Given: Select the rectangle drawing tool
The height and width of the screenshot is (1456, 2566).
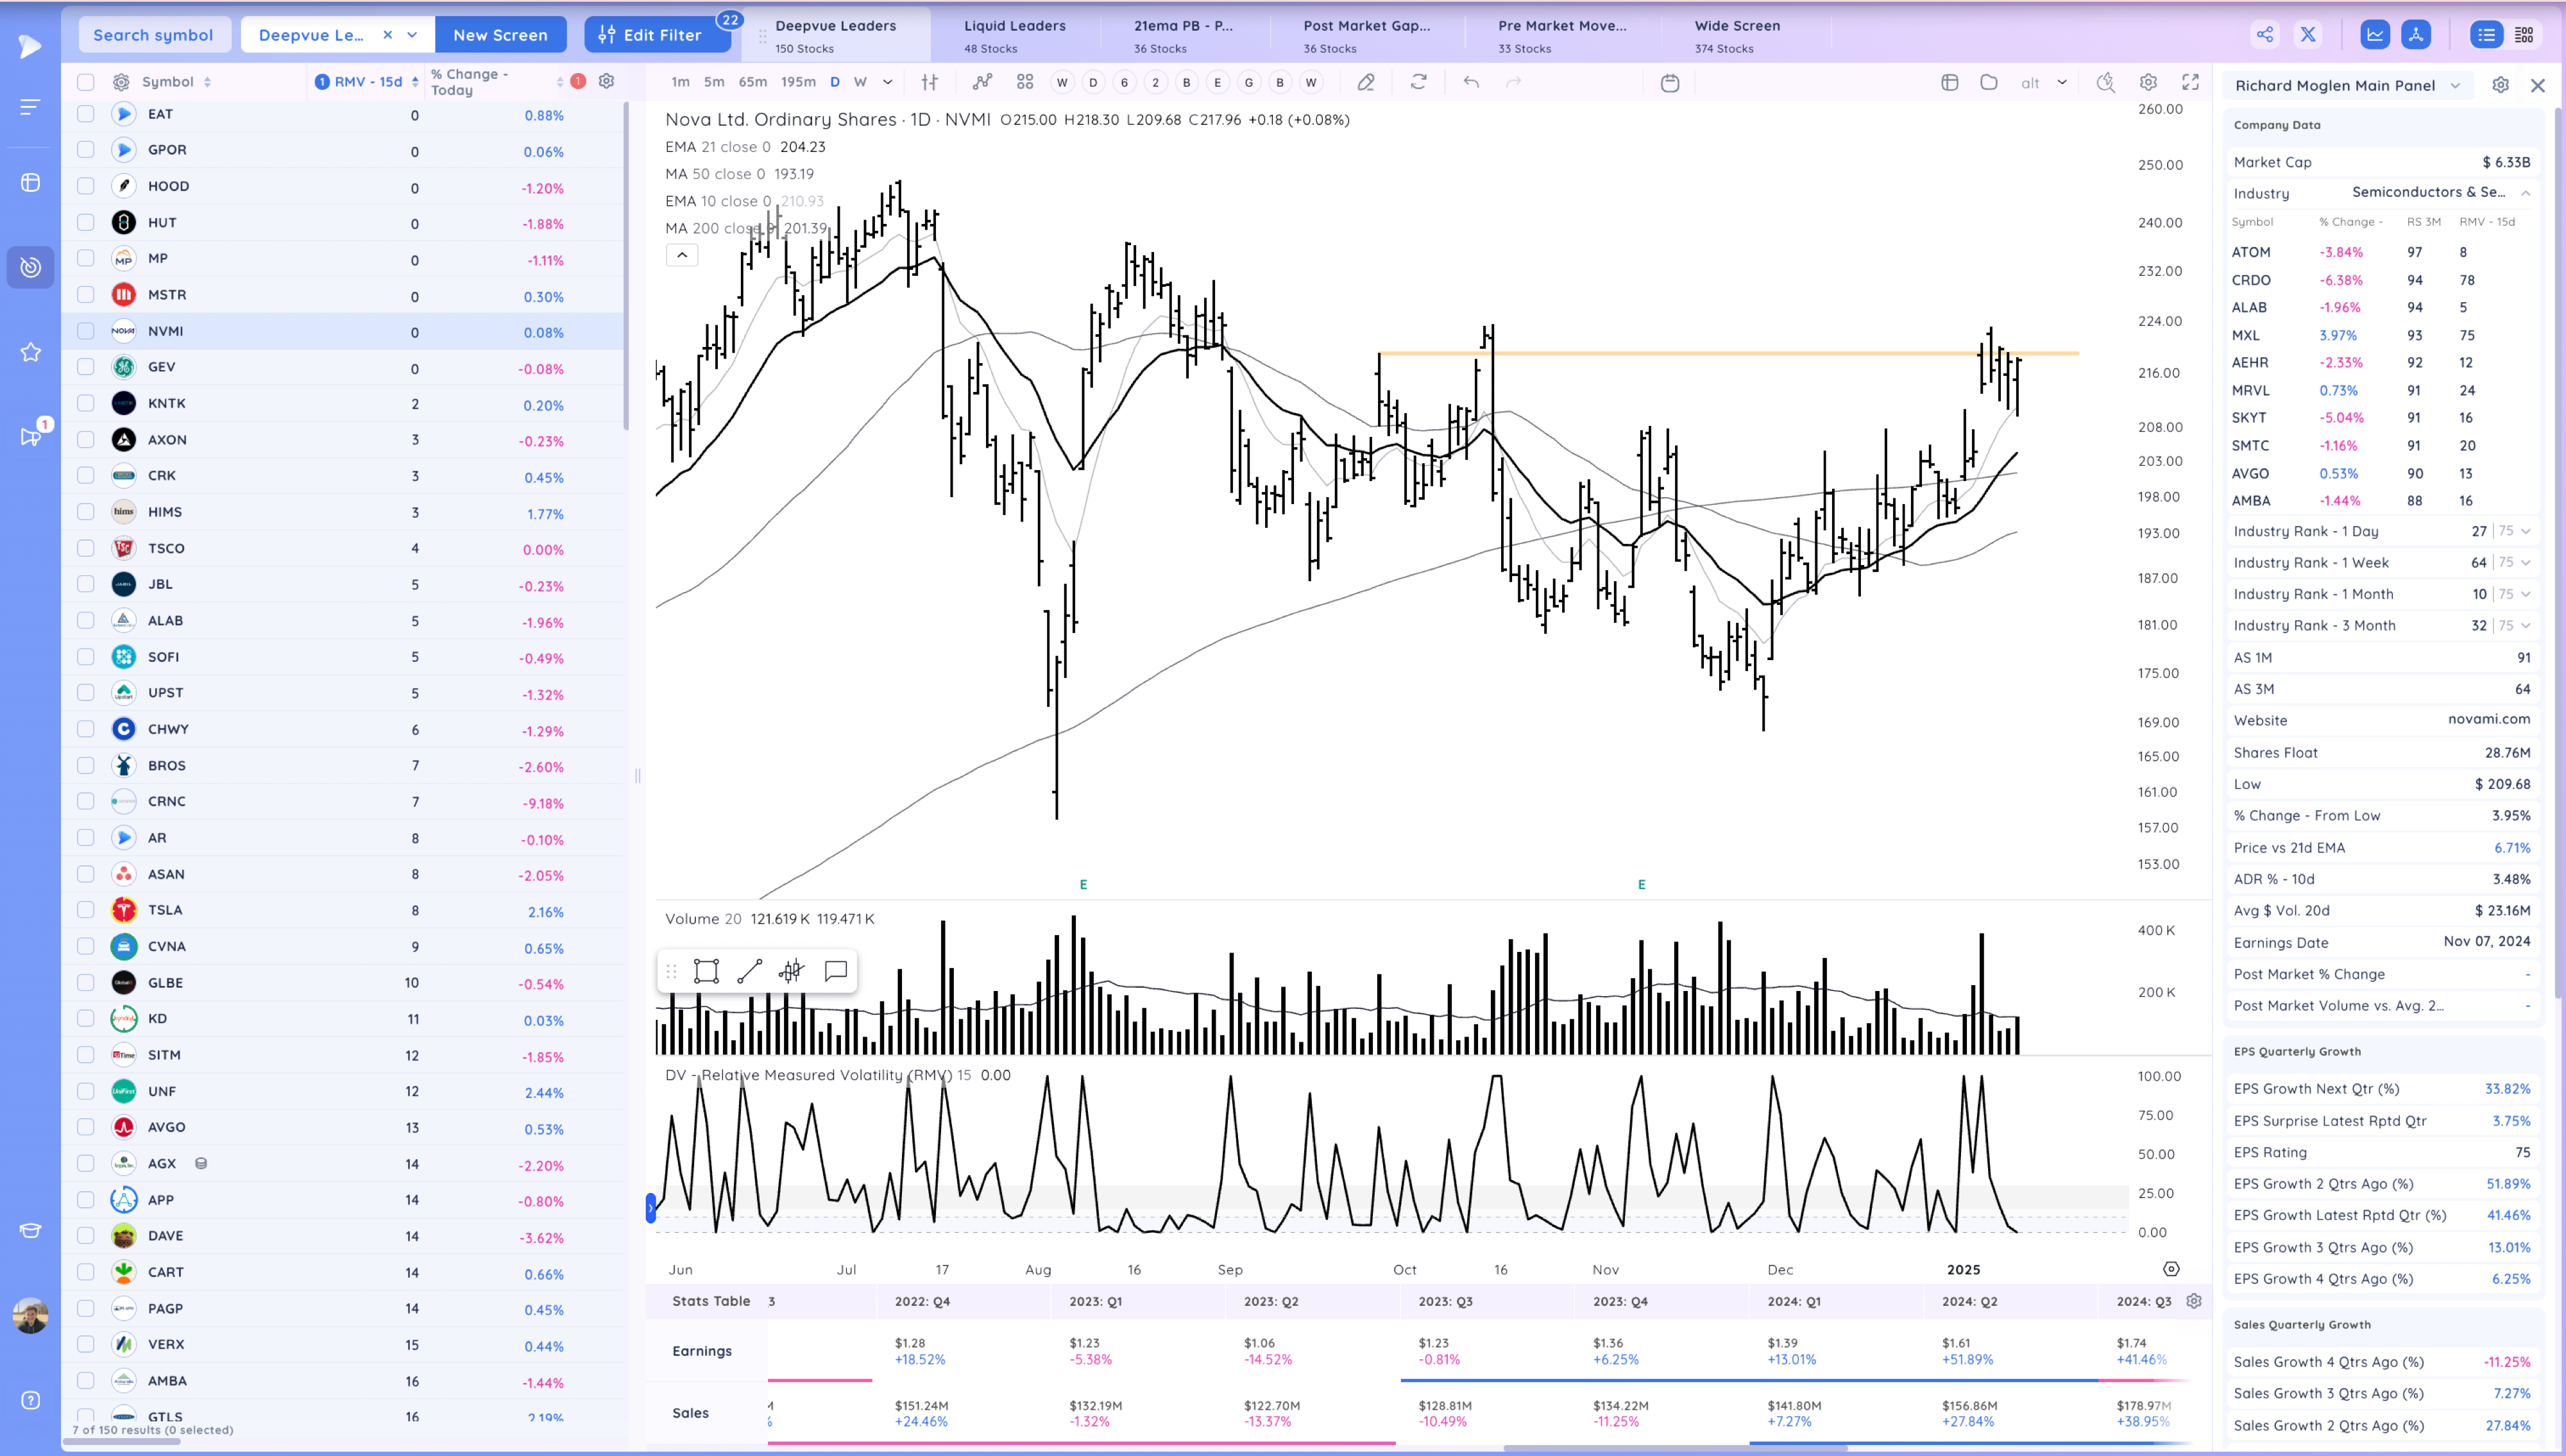Looking at the screenshot, I should tap(707, 971).
